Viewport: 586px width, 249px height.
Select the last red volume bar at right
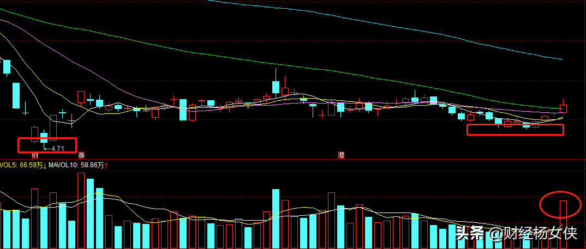coord(563,224)
